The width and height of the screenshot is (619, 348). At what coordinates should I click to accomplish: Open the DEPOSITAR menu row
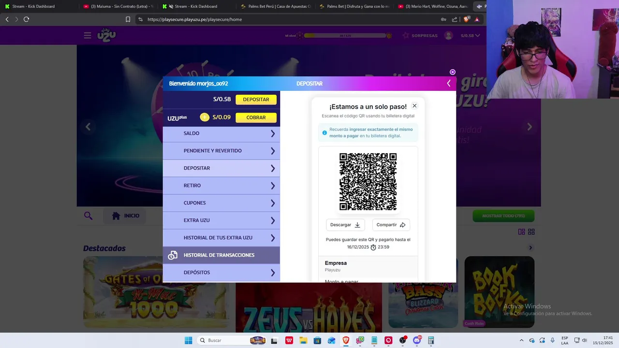tap(221, 168)
